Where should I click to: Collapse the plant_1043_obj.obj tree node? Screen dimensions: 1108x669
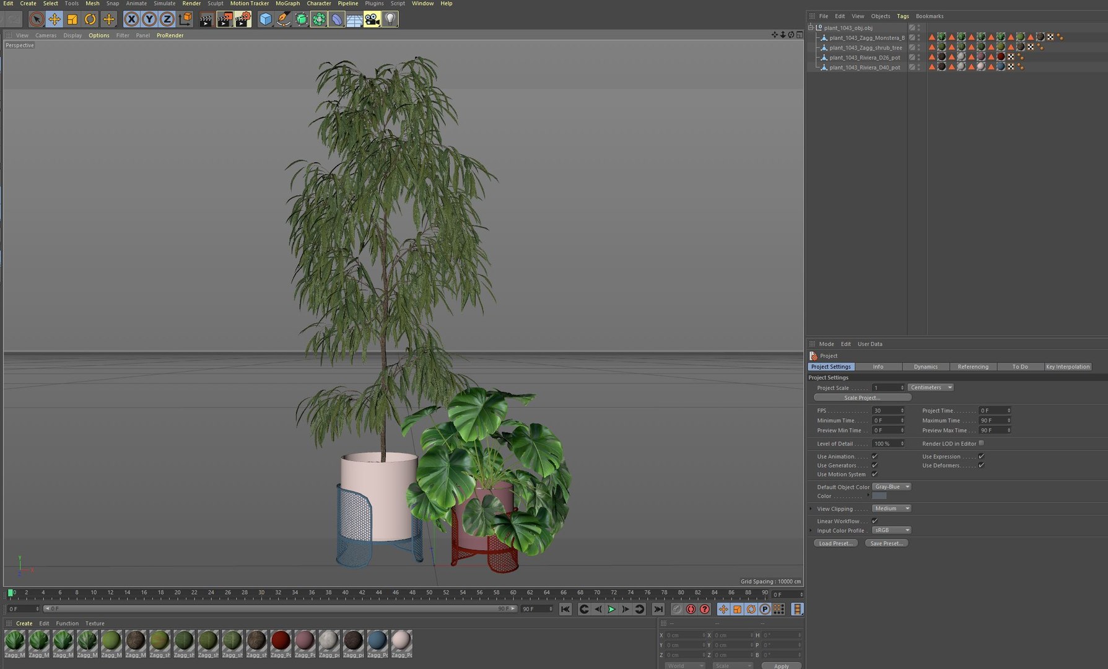[811, 28]
